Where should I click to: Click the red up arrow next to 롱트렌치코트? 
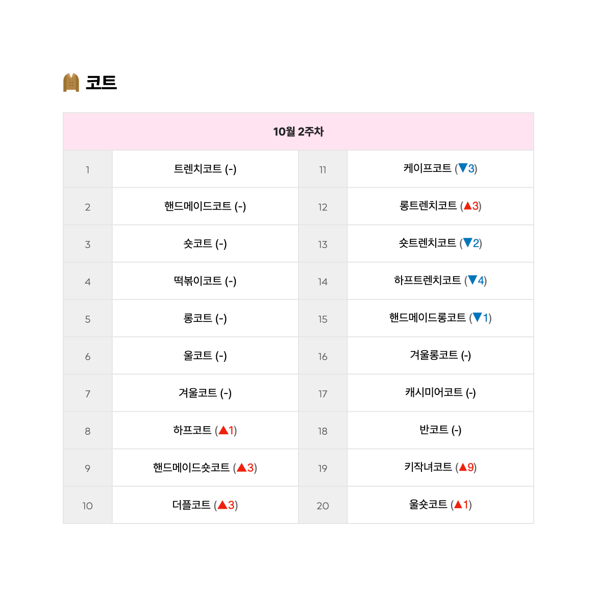[467, 206]
